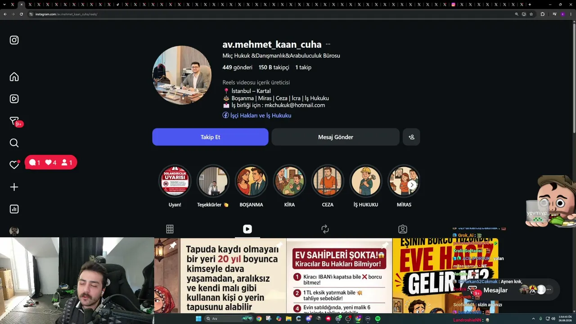The height and width of the screenshot is (324, 576).
Task: Open the profile picture of av.mehmet_kaan_cuha
Action: (182, 75)
